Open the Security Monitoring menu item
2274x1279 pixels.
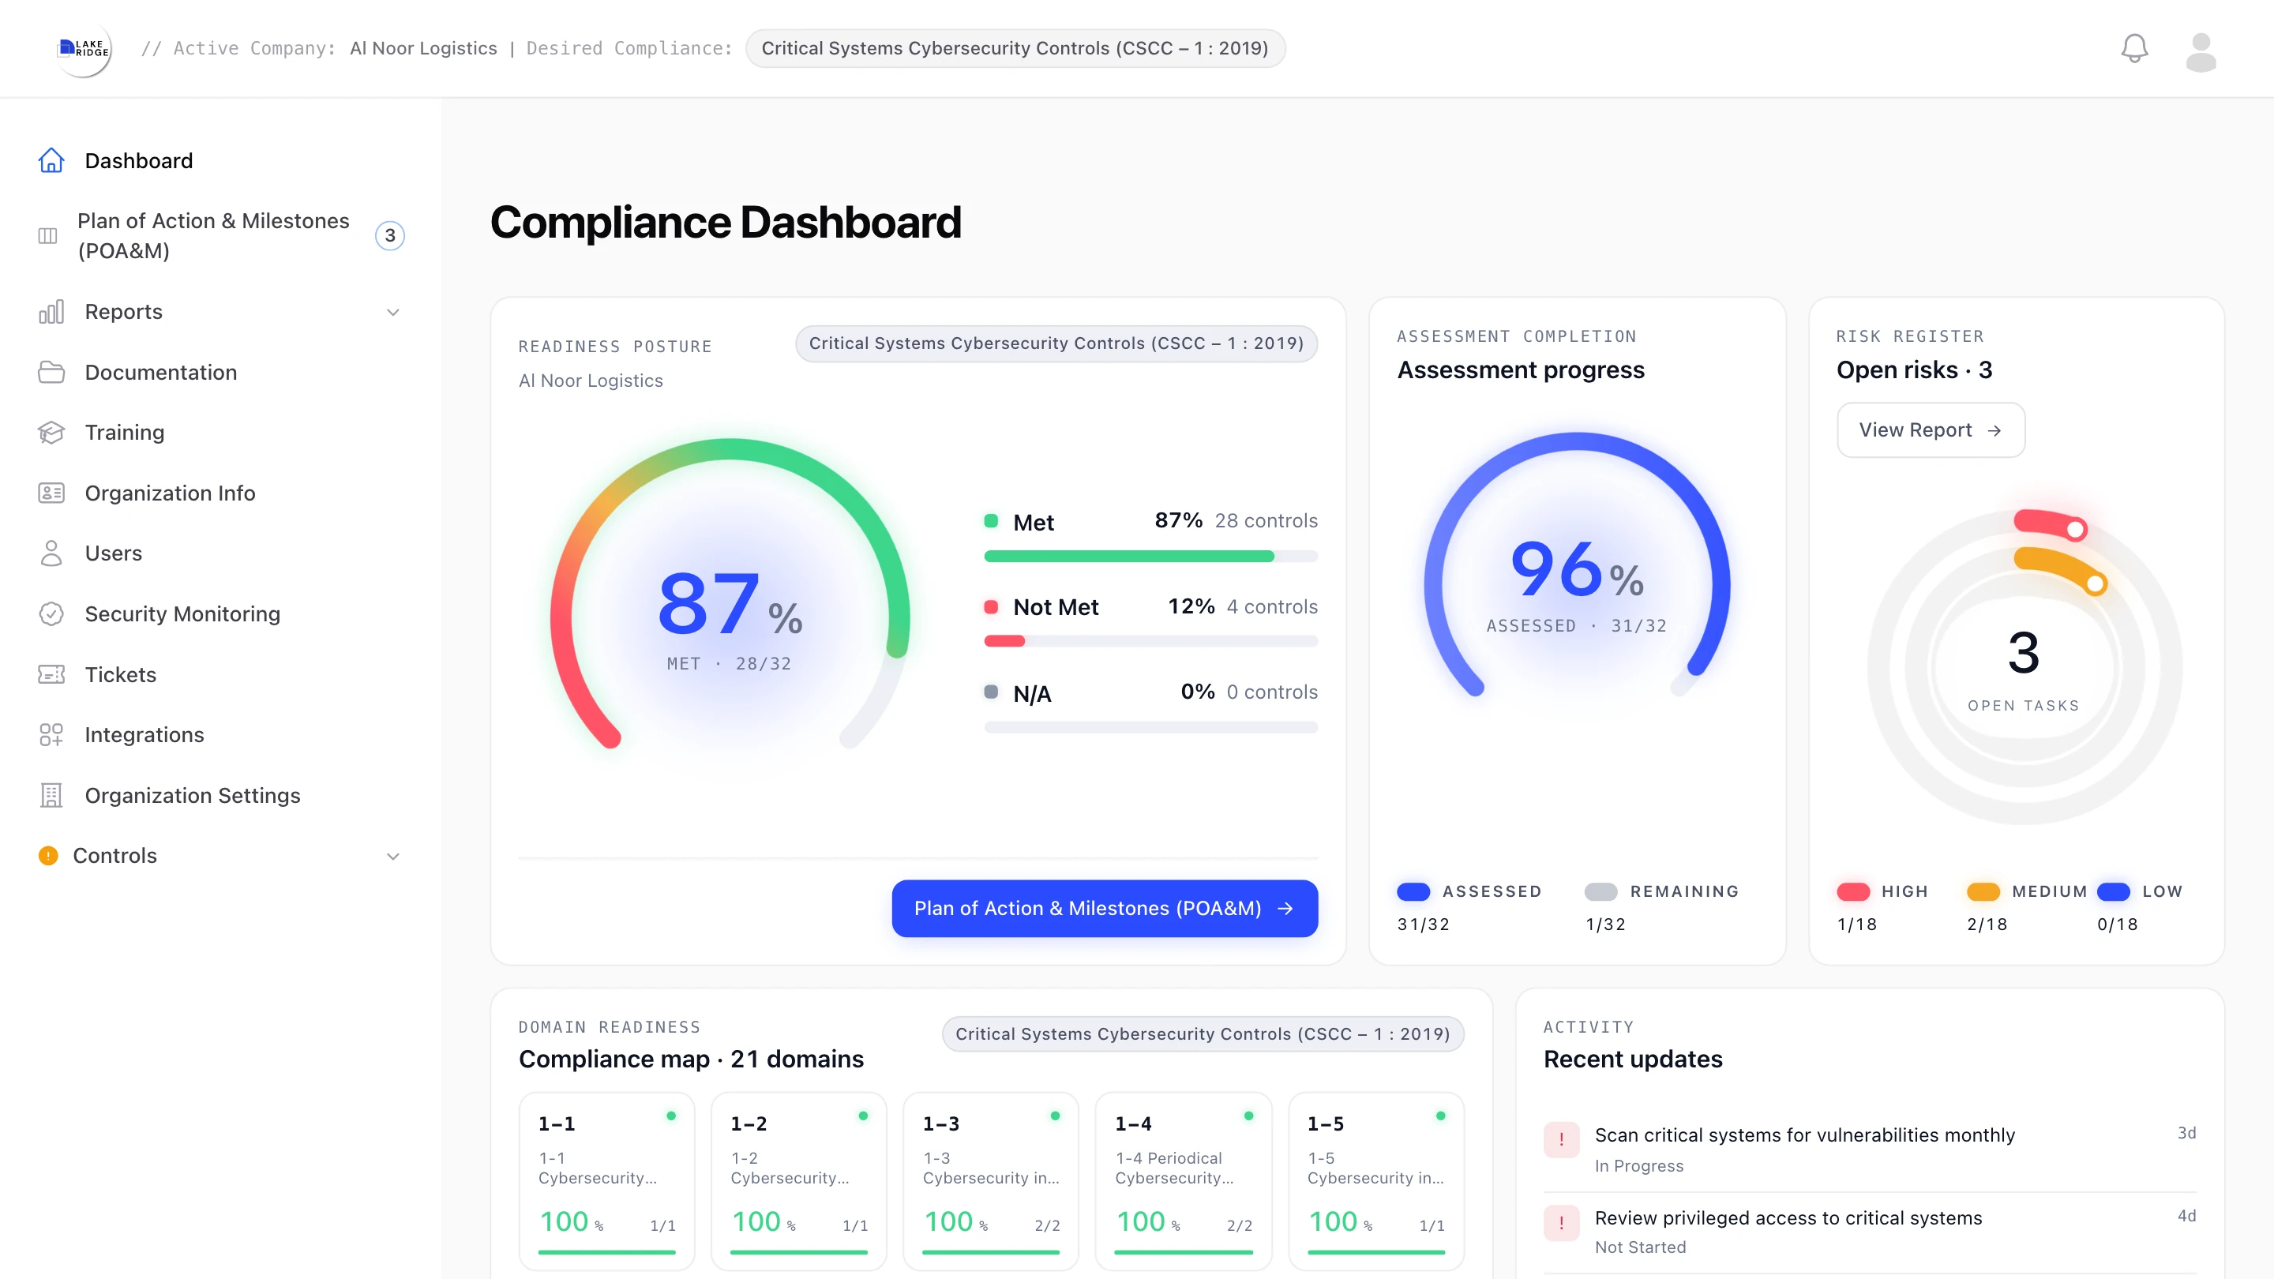[x=220, y=614]
